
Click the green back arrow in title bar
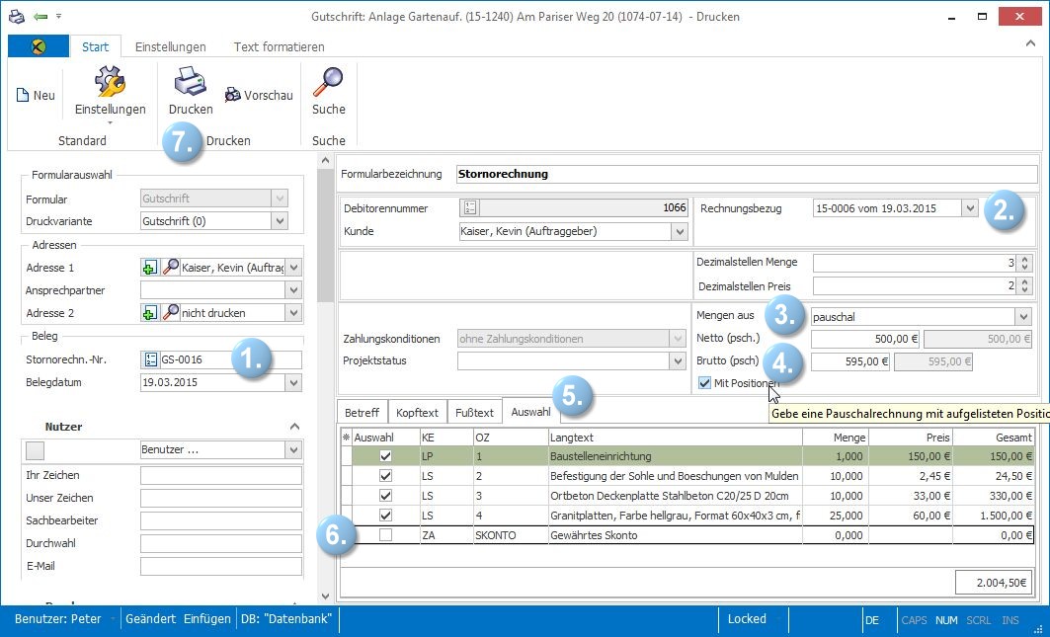pos(40,16)
